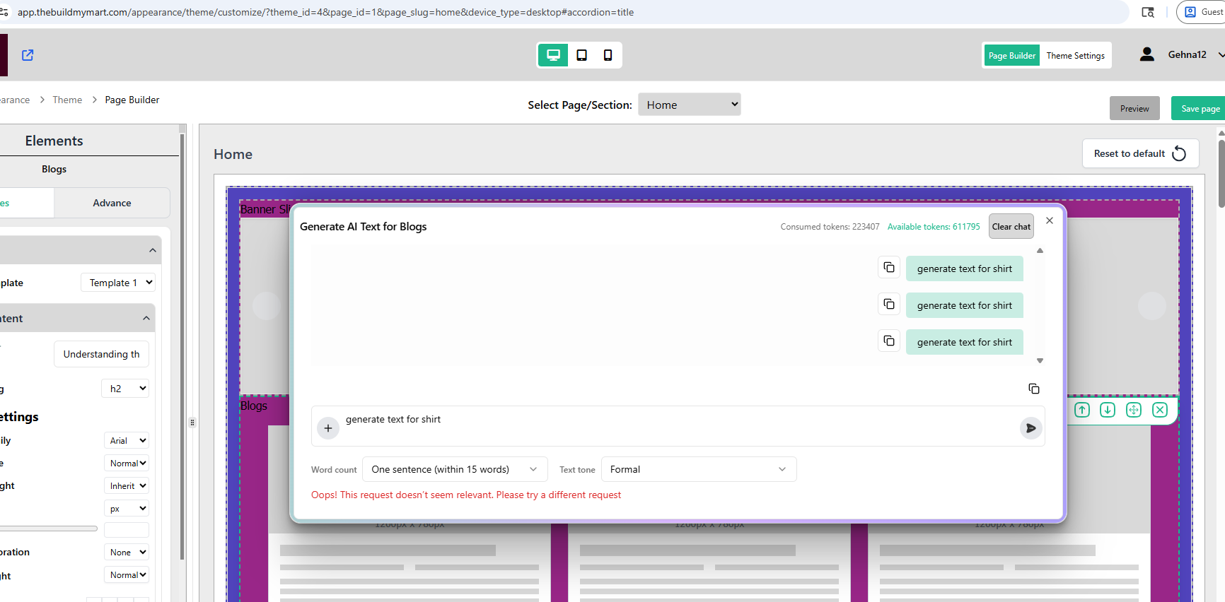Delete the Blogs section

1160,410
